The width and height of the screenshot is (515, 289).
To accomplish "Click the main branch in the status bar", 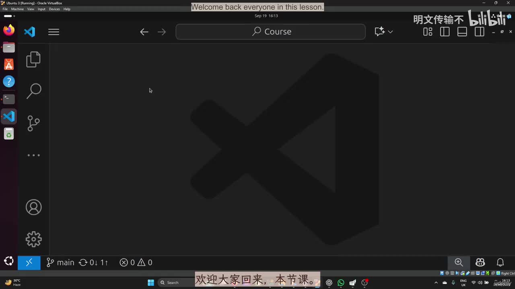I will coord(60,263).
